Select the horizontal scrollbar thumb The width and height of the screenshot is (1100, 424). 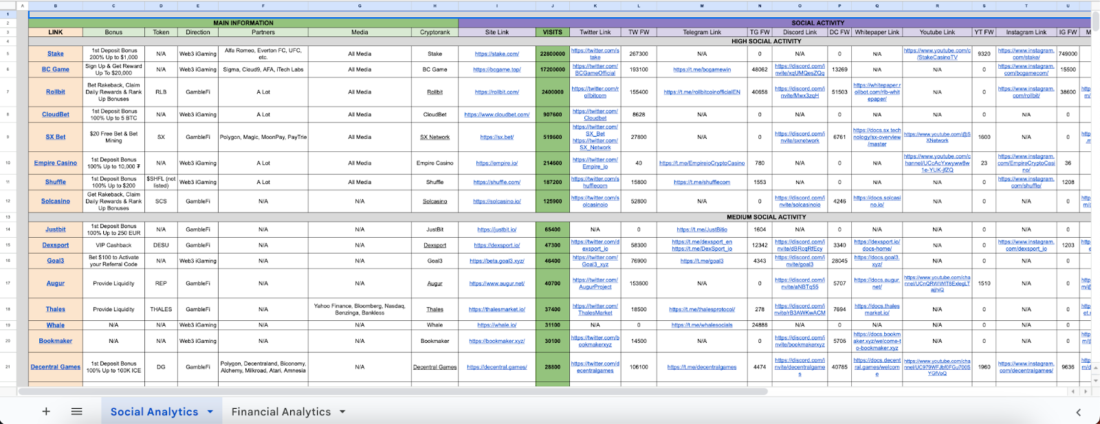tap(393, 392)
